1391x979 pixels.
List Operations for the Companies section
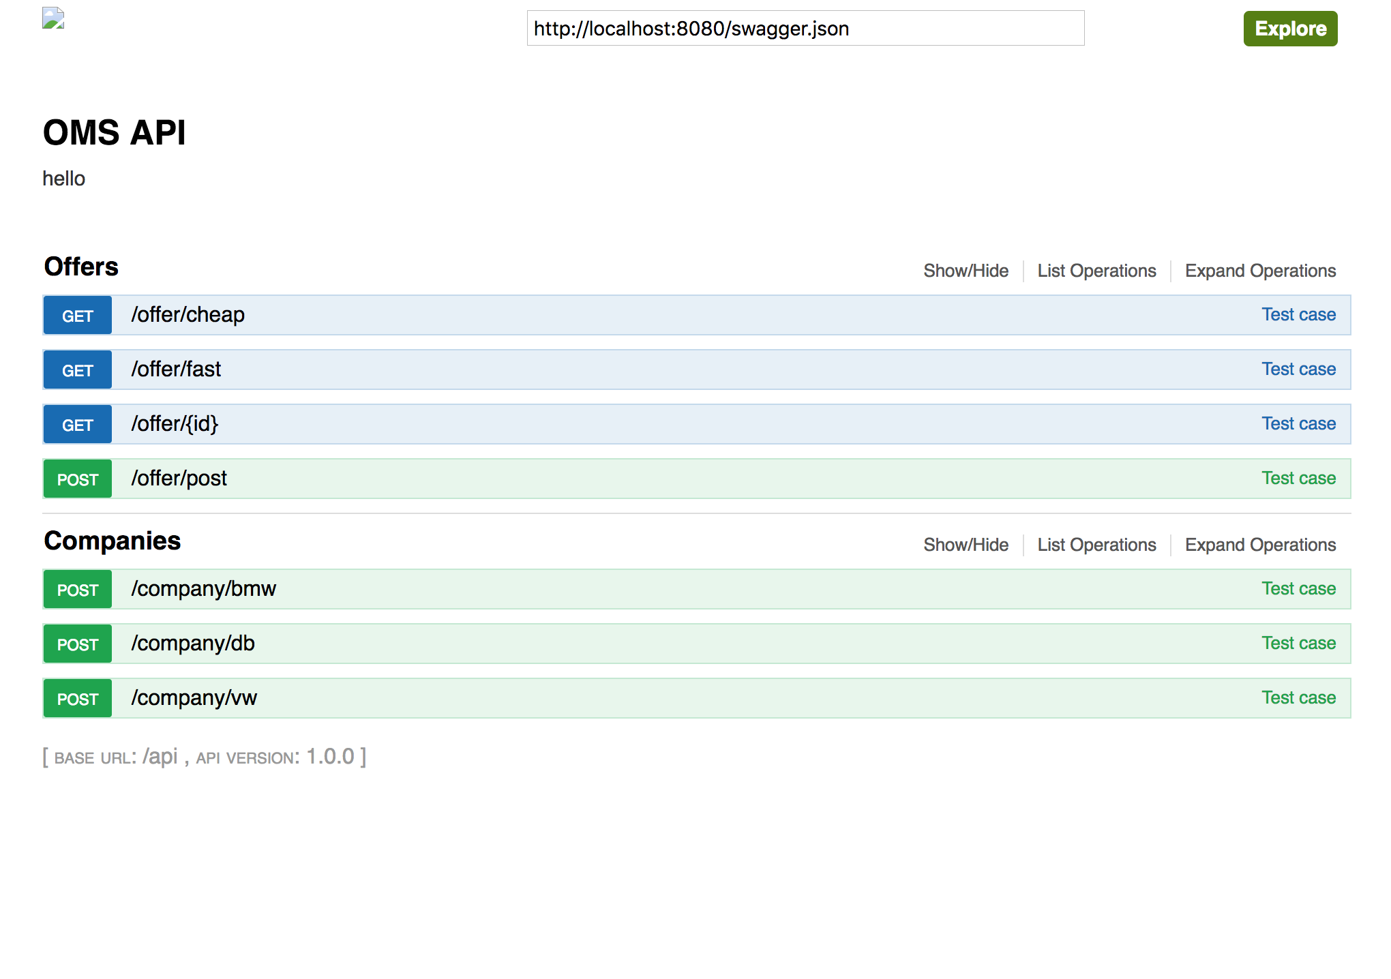point(1096,545)
